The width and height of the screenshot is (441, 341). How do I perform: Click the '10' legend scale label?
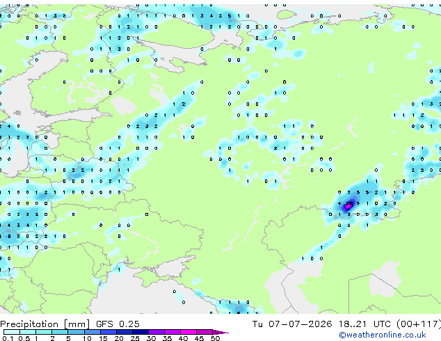(x=87, y=338)
